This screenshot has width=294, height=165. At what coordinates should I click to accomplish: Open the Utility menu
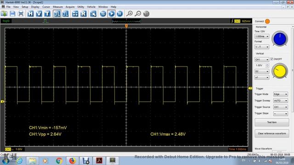[81, 7]
